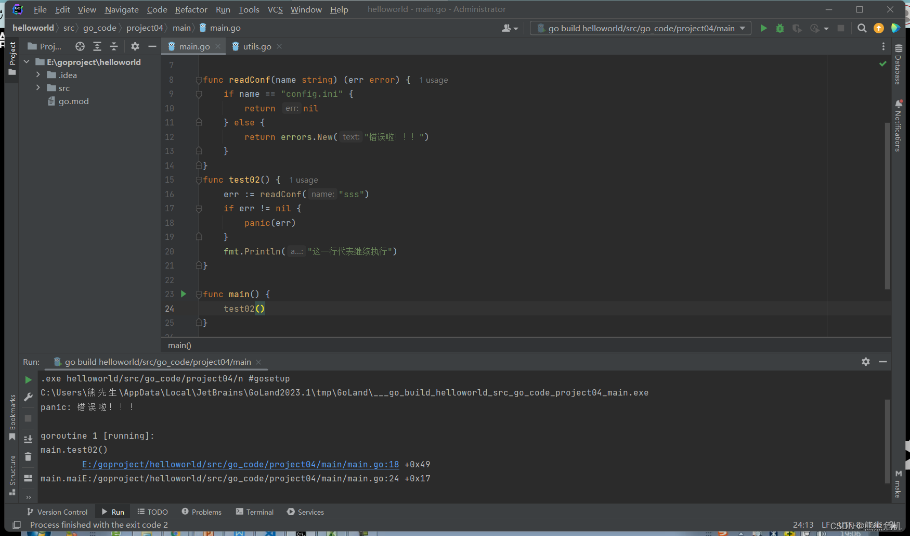Toggle the Database side panel
Screen dimensions: 910x536
click(x=898, y=65)
